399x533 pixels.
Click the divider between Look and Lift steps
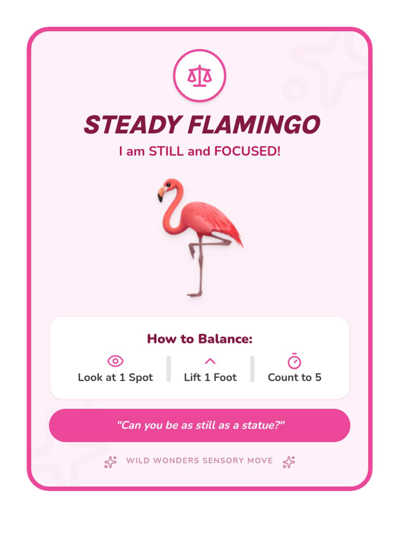pos(169,369)
